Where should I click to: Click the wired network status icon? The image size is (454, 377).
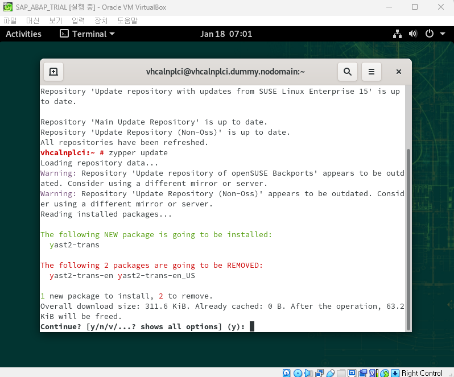(397, 34)
